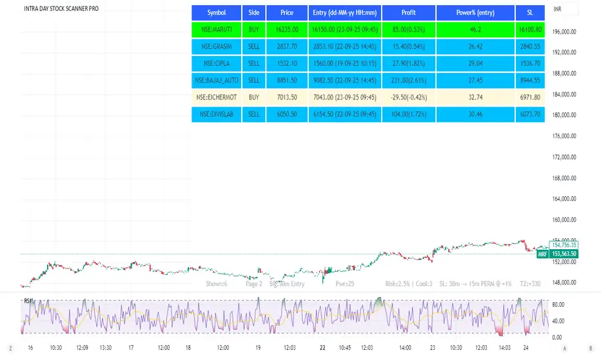The image size is (601, 355).
Task: Click entry 7043.00 (23-09-25 09:45)
Action: (x=344, y=97)
